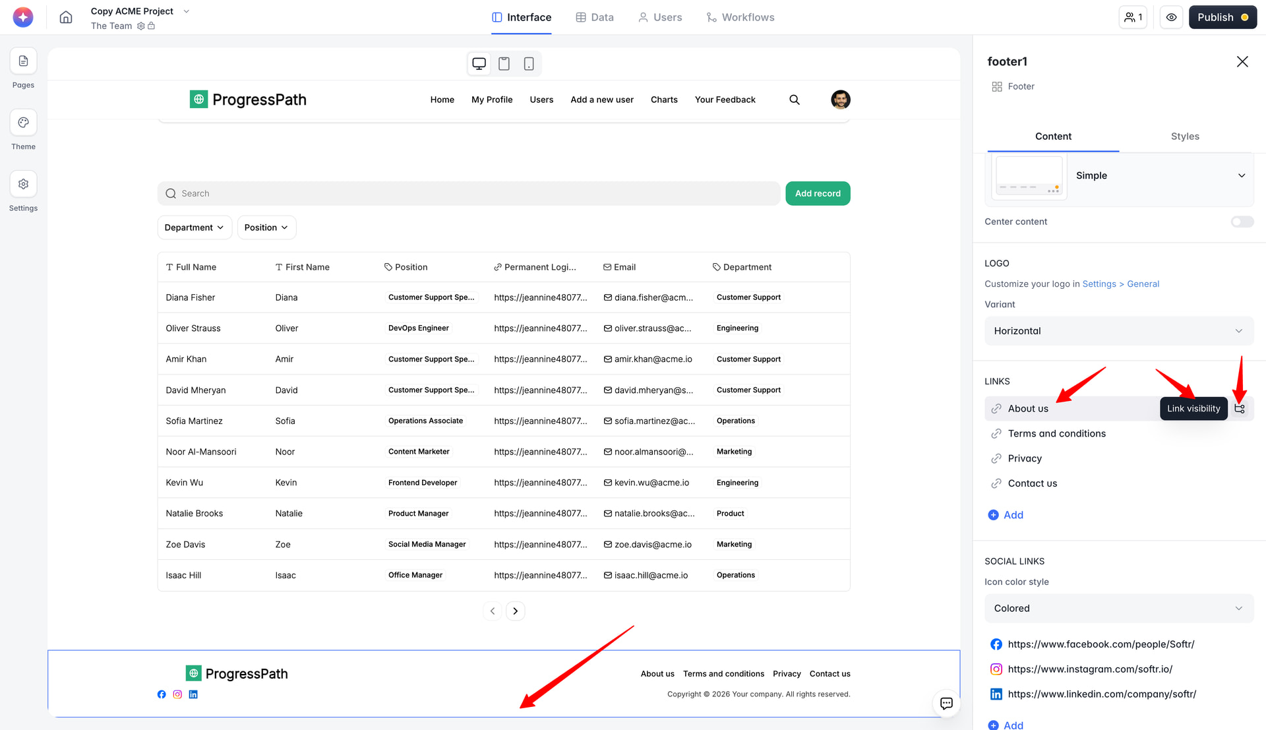Expand the Department filter dropdown

tap(195, 228)
